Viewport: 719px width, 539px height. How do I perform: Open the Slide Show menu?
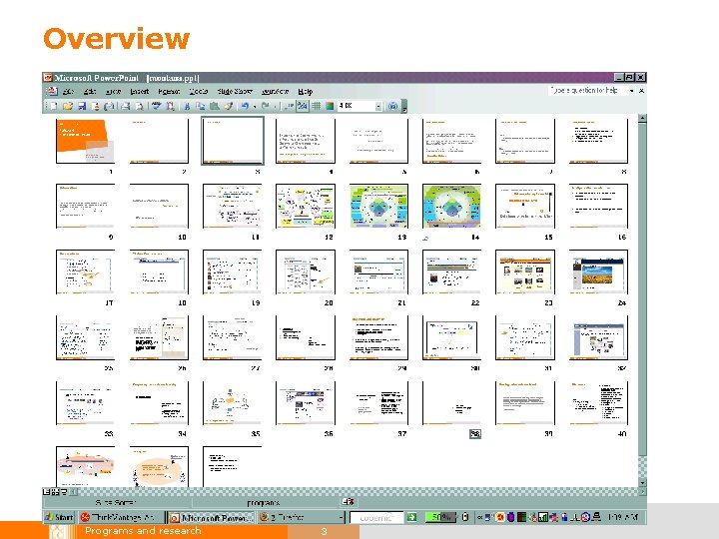[x=235, y=91]
